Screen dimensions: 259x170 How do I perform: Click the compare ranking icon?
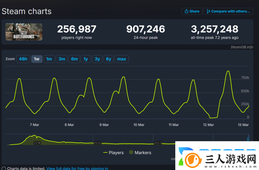(208, 11)
